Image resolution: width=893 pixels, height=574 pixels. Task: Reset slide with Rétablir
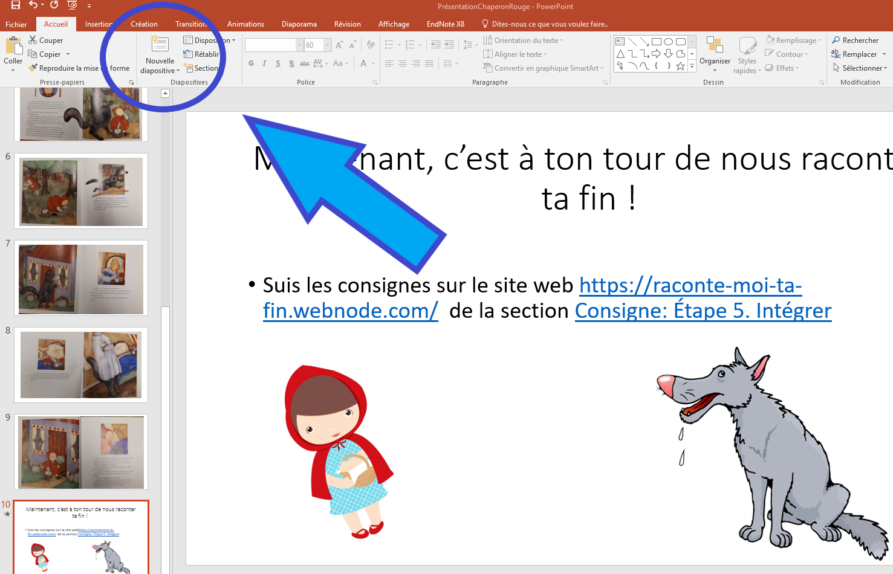coord(202,54)
